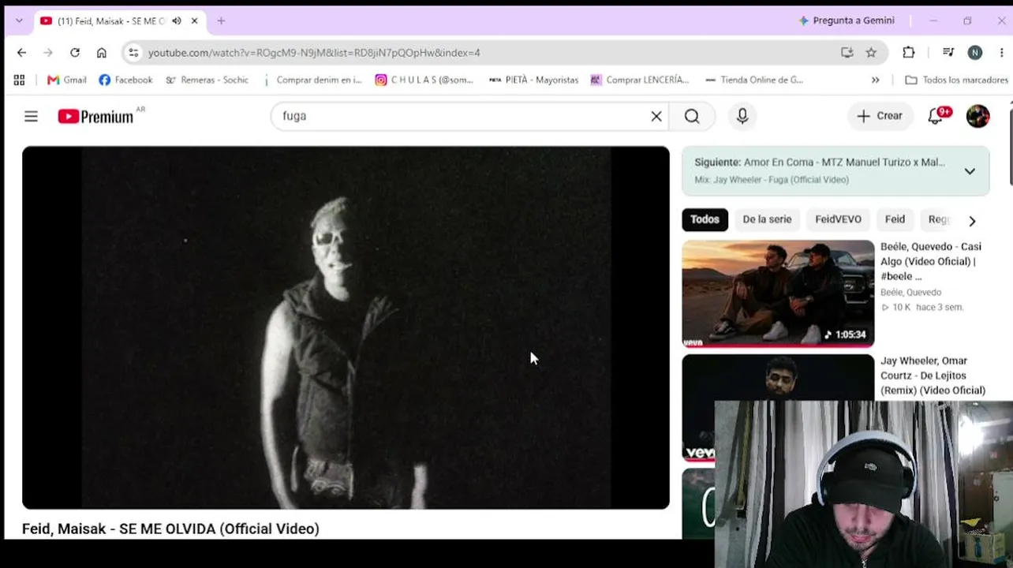Click the Crear button

coord(880,116)
